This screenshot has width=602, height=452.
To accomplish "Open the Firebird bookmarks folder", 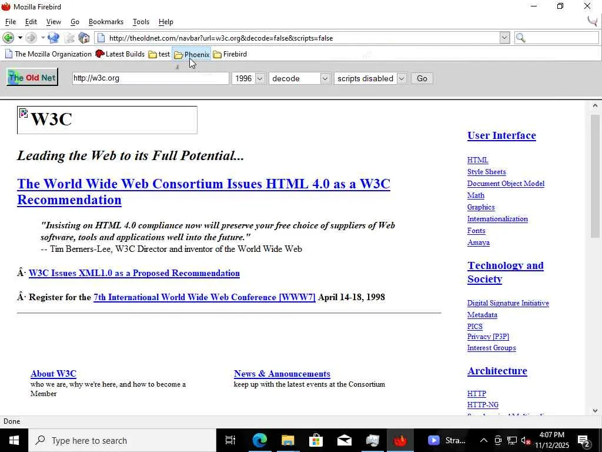I will (230, 54).
